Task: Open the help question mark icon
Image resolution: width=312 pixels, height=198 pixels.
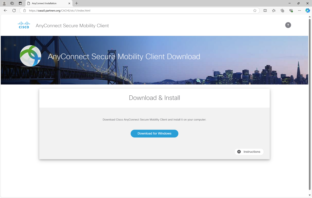Action: point(288,25)
